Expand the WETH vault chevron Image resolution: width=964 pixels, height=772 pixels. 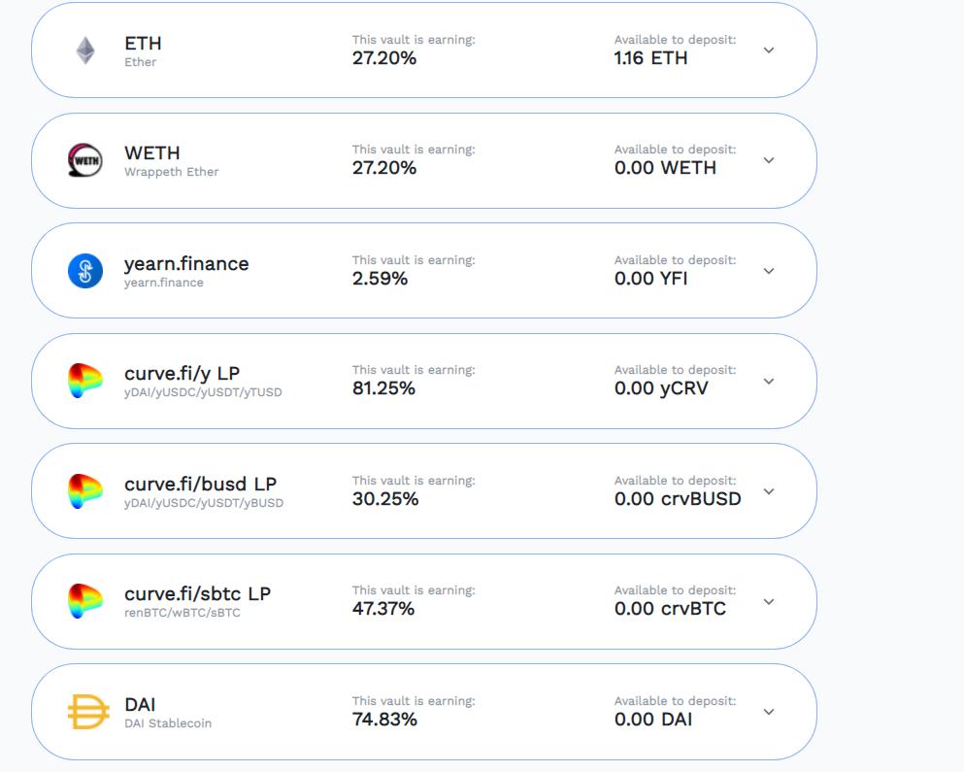click(769, 160)
